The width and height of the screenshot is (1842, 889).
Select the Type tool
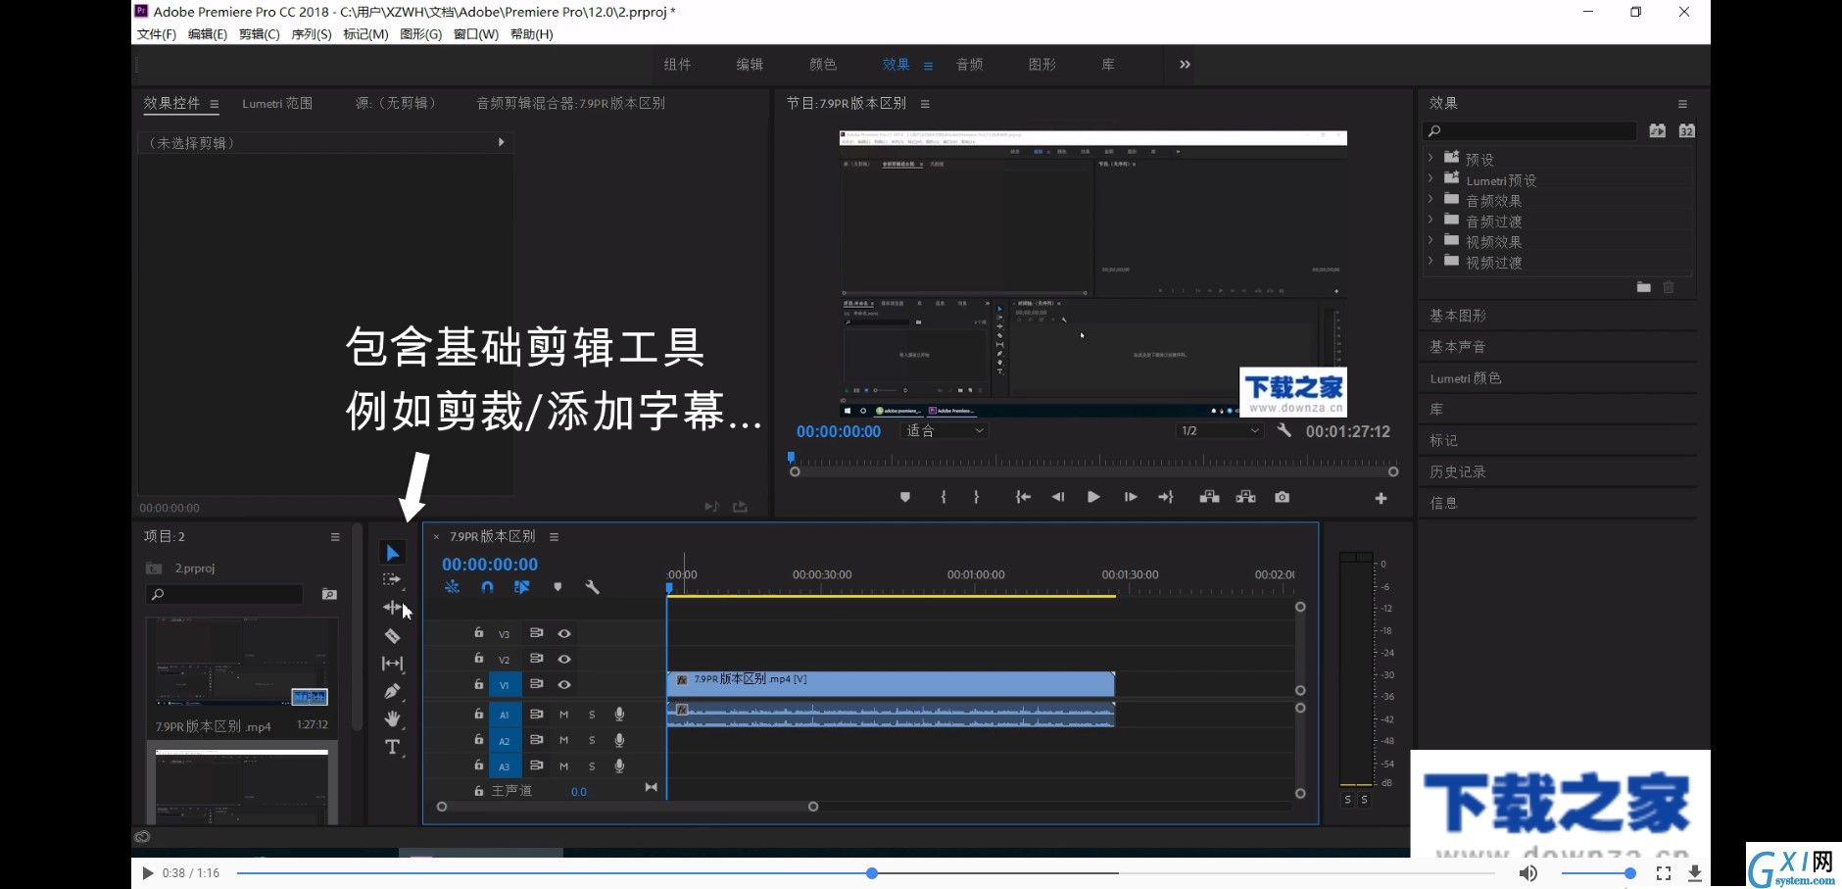coord(392,747)
